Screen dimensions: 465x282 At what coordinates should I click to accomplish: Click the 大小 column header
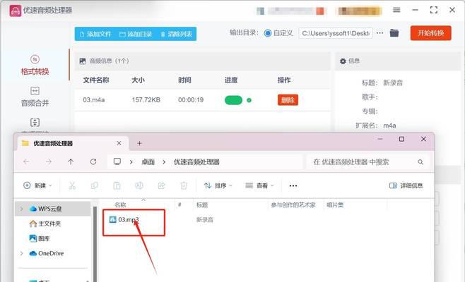139,80
